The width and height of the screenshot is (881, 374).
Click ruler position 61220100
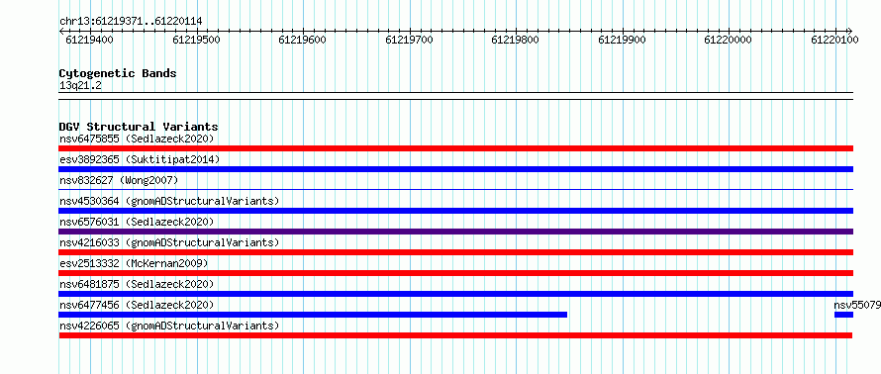click(834, 40)
